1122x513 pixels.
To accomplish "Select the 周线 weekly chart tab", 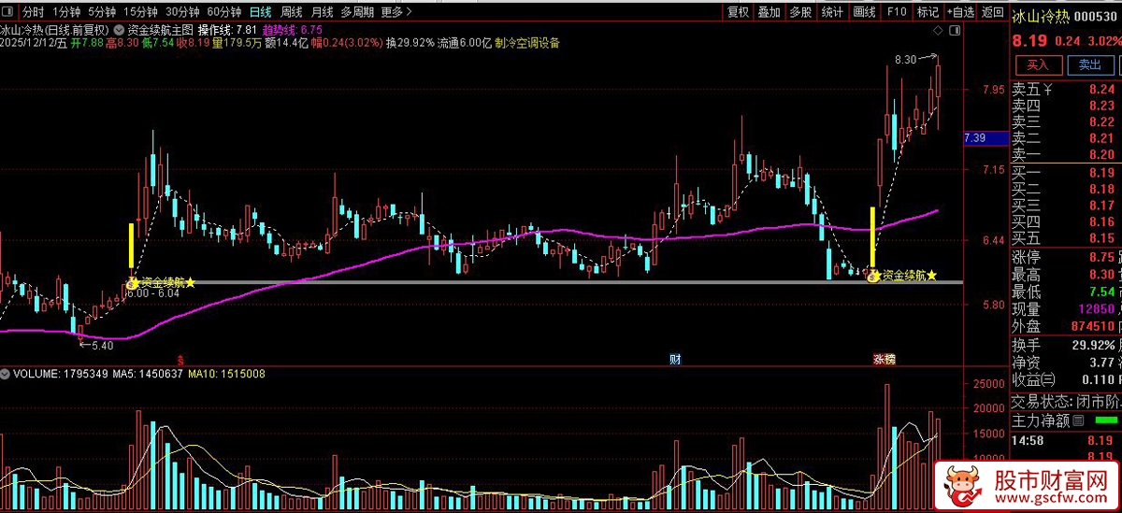I will pyautogui.click(x=292, y=12).
